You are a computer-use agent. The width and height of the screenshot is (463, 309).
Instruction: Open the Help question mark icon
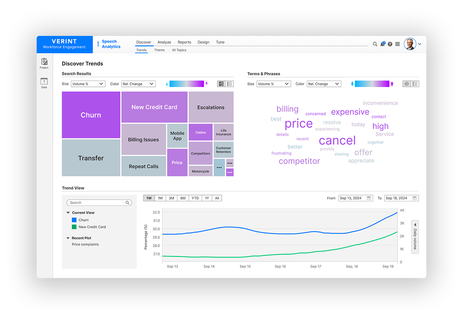pyautogui.click(x=390, y=44)
